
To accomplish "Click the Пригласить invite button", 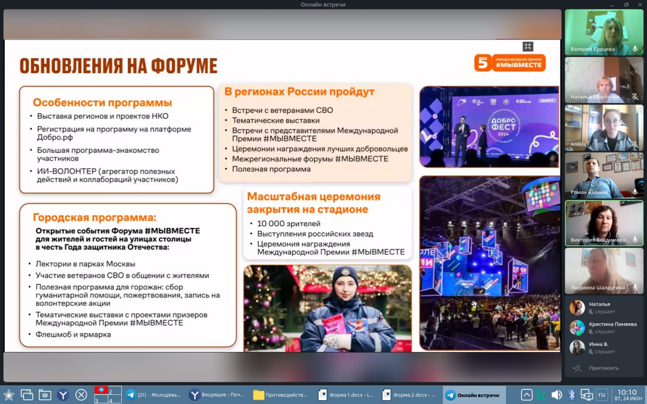I will click(604, 368).
